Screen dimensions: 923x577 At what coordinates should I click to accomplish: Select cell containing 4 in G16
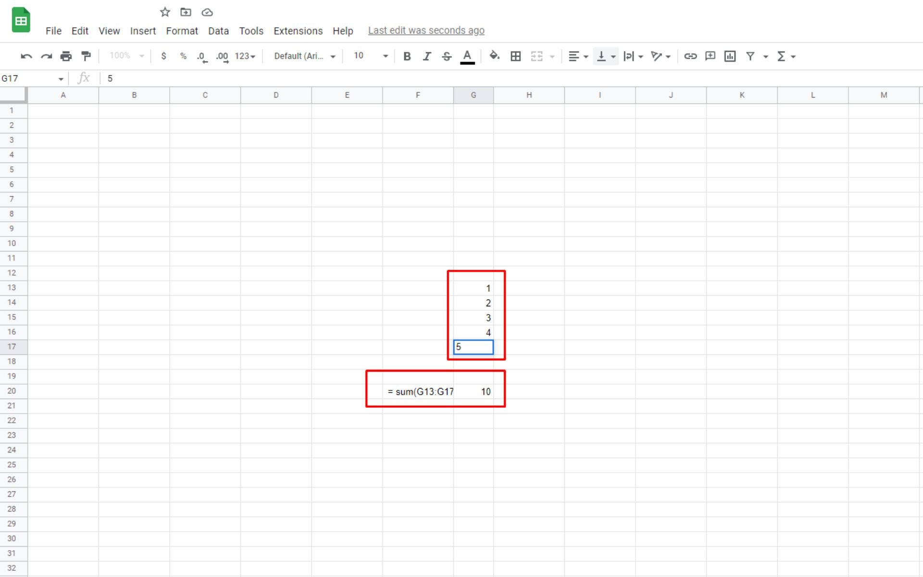coord(474,332)
